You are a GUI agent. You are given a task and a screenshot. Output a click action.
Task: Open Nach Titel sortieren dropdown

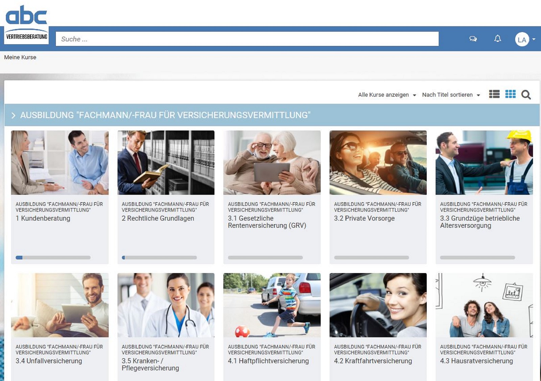pyautogui.click(x=451, y=95)
